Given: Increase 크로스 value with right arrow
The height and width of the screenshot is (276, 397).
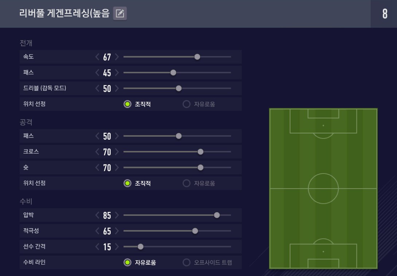Looking at the screenshot, I should pos(117,152).
